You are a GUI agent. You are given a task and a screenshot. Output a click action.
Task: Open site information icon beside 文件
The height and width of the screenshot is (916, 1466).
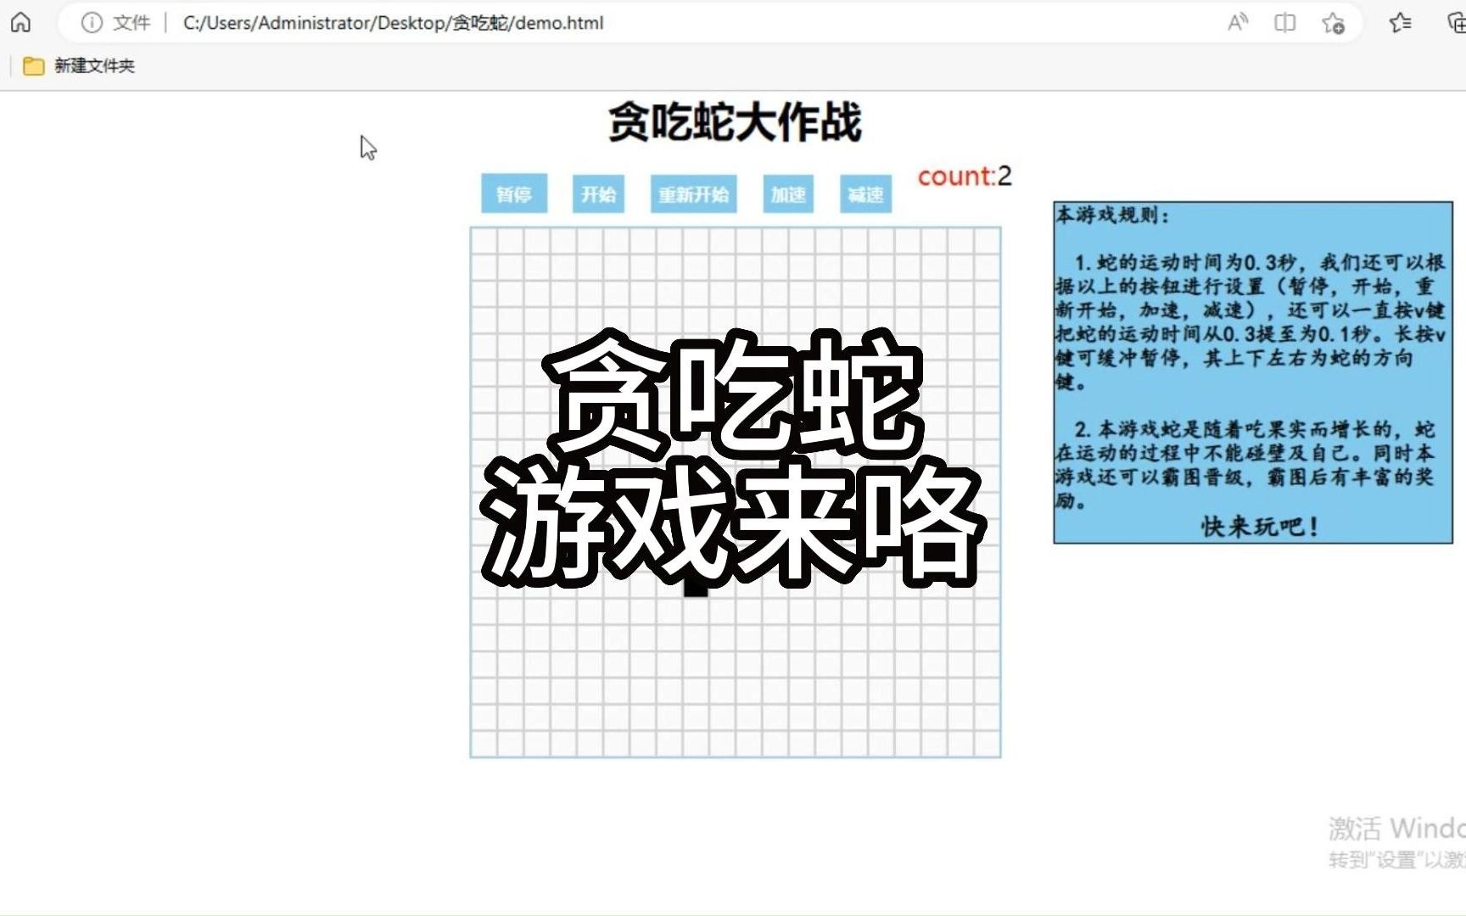(x=92, y=23)
